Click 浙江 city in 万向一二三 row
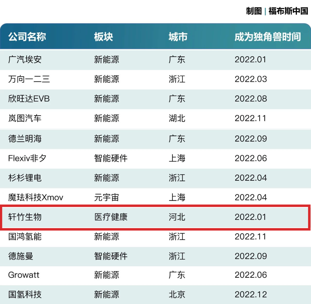 click(177, 79)
